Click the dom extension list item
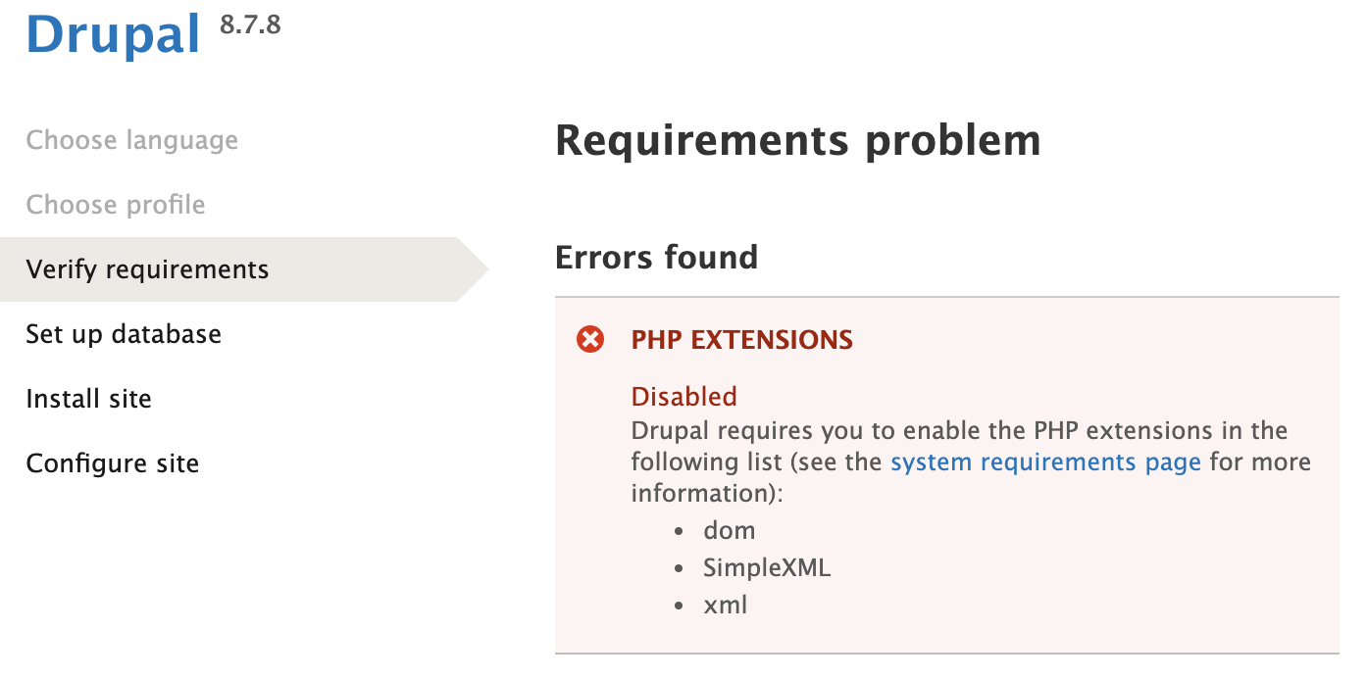Viewport: 1367px width, 680px height. (x=730, y=530)
